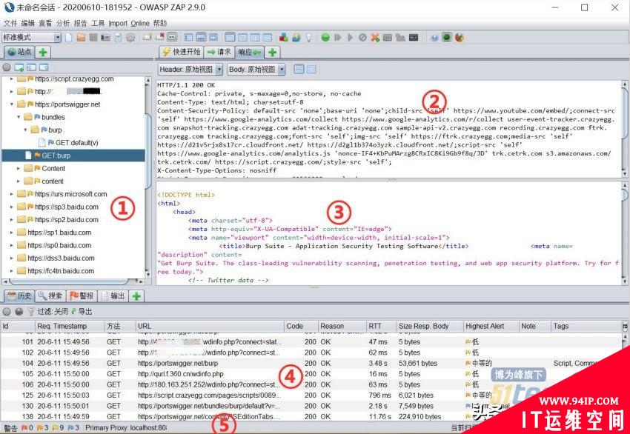Click the Persist Session disk icon
Viewport: 630px width, 434px height.
93,37
